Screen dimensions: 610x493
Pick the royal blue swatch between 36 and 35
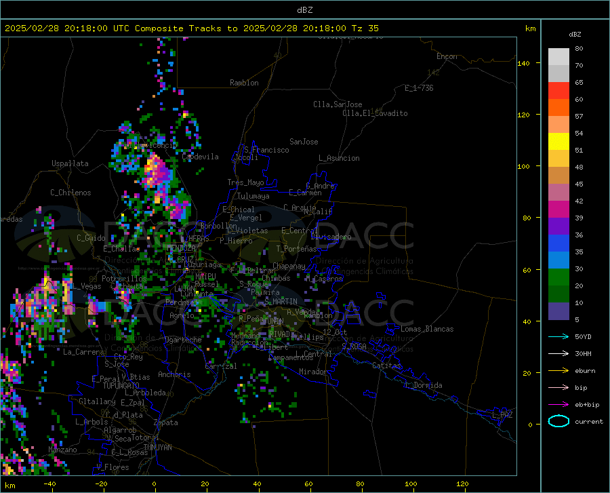[x=558, y=243]
